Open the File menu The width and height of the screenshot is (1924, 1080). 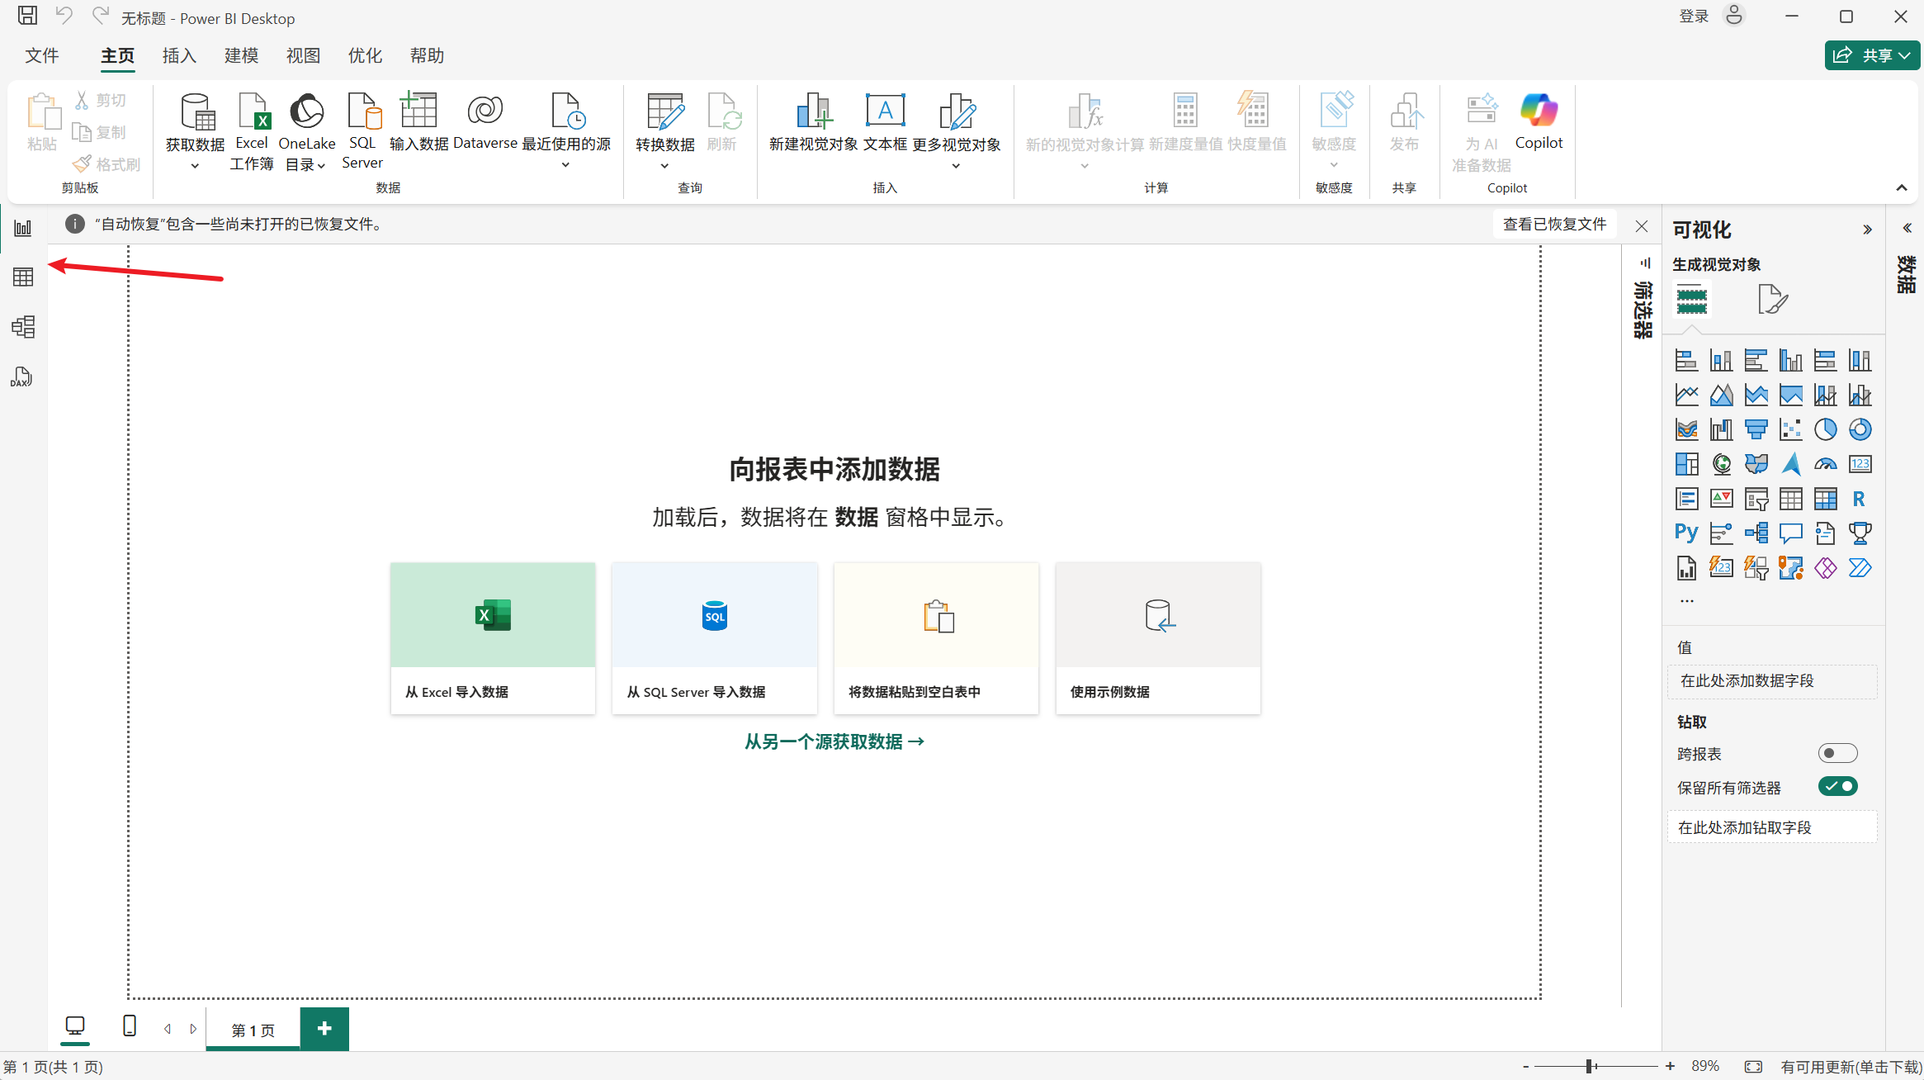pyautogui.click(x=41, y=55)
